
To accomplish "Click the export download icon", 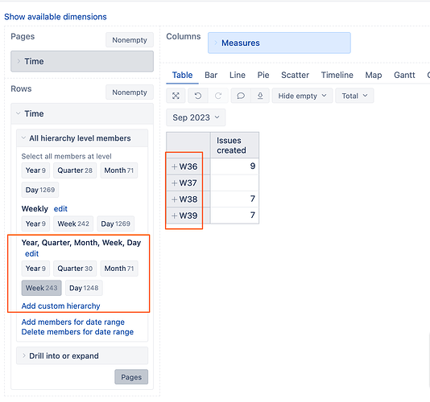I will coord(260,96).
